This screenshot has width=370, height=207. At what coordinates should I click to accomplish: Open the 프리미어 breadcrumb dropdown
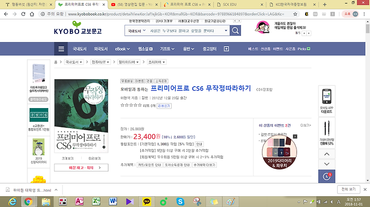[x=157, y=62]
